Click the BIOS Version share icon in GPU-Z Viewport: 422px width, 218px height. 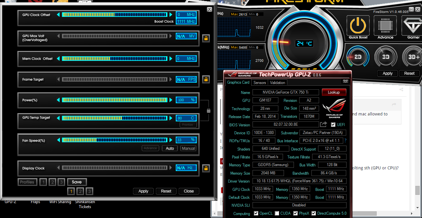click(x=323, y=124)
